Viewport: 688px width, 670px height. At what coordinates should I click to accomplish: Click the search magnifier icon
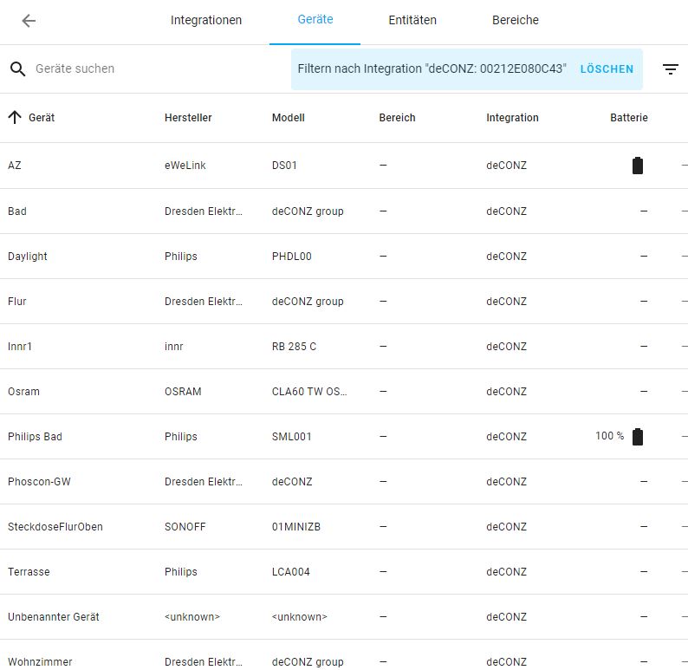pyautogui.click(x=18, y=69)
